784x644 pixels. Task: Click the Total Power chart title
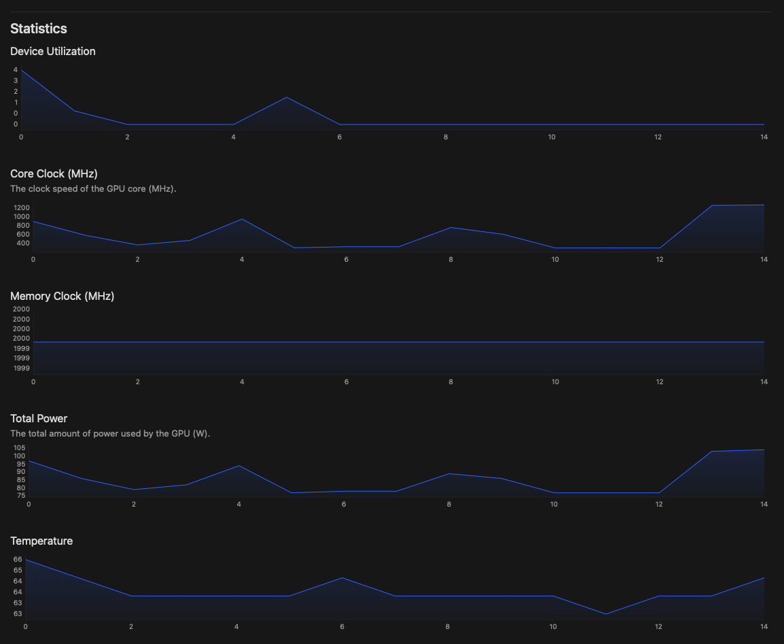pos(39,419)
